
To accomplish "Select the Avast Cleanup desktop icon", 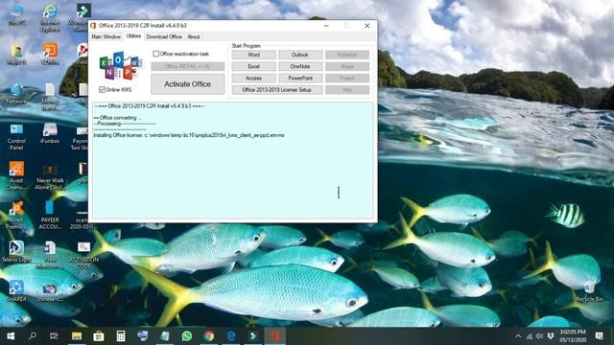I will 16,176.
